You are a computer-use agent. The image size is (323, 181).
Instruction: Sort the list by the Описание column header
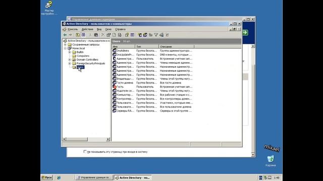pyautogui.click(x=176, y=47)
